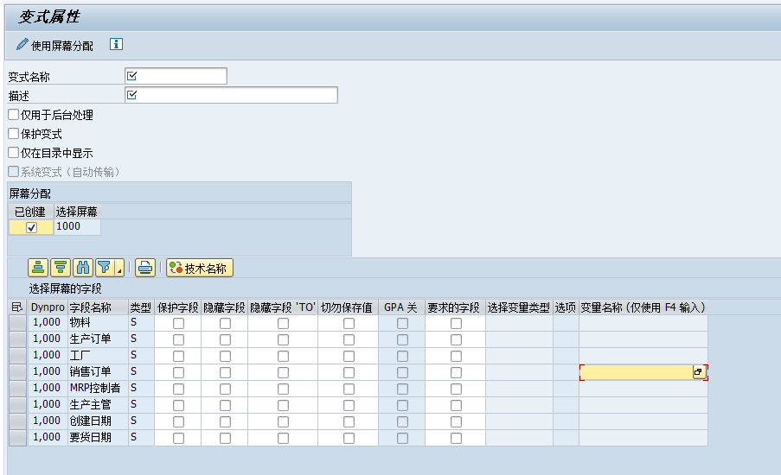Click the sort ascending toolbar icon
The height and width of the screenshot is (475, 781).
(38, 268)
